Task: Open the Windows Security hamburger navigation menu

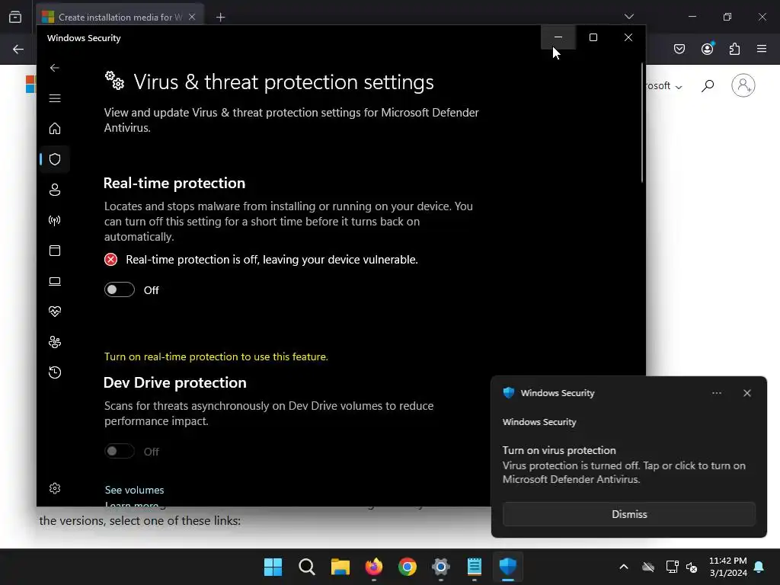Action: [x=55, y=98]
